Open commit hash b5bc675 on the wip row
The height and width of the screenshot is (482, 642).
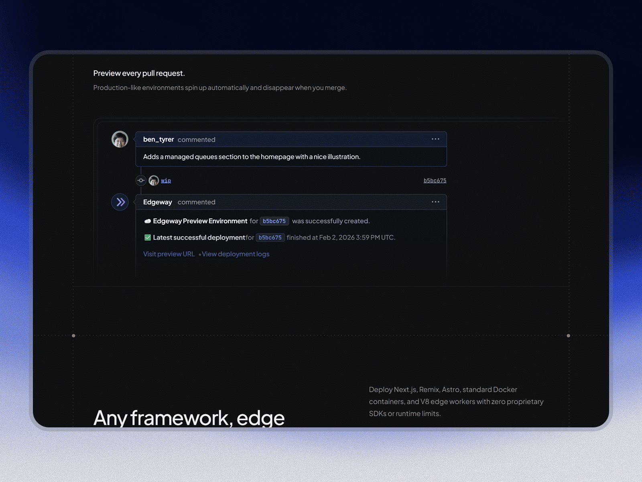[435, 181]
